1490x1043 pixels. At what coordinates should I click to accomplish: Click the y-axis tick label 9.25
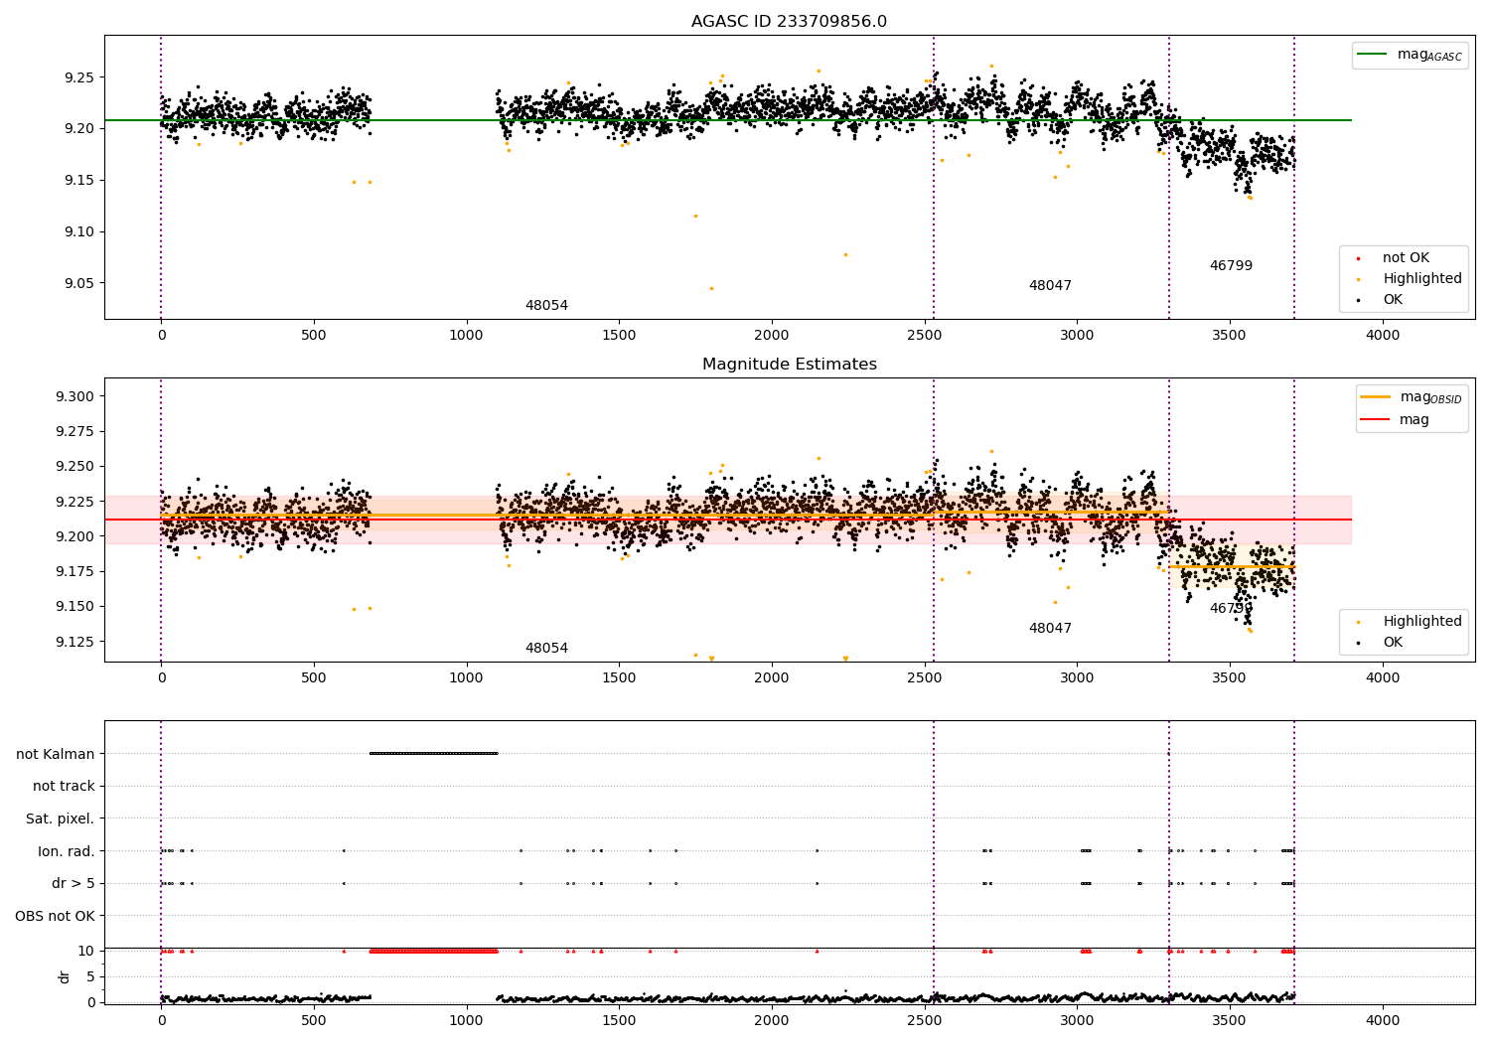(x=79, y=77)
